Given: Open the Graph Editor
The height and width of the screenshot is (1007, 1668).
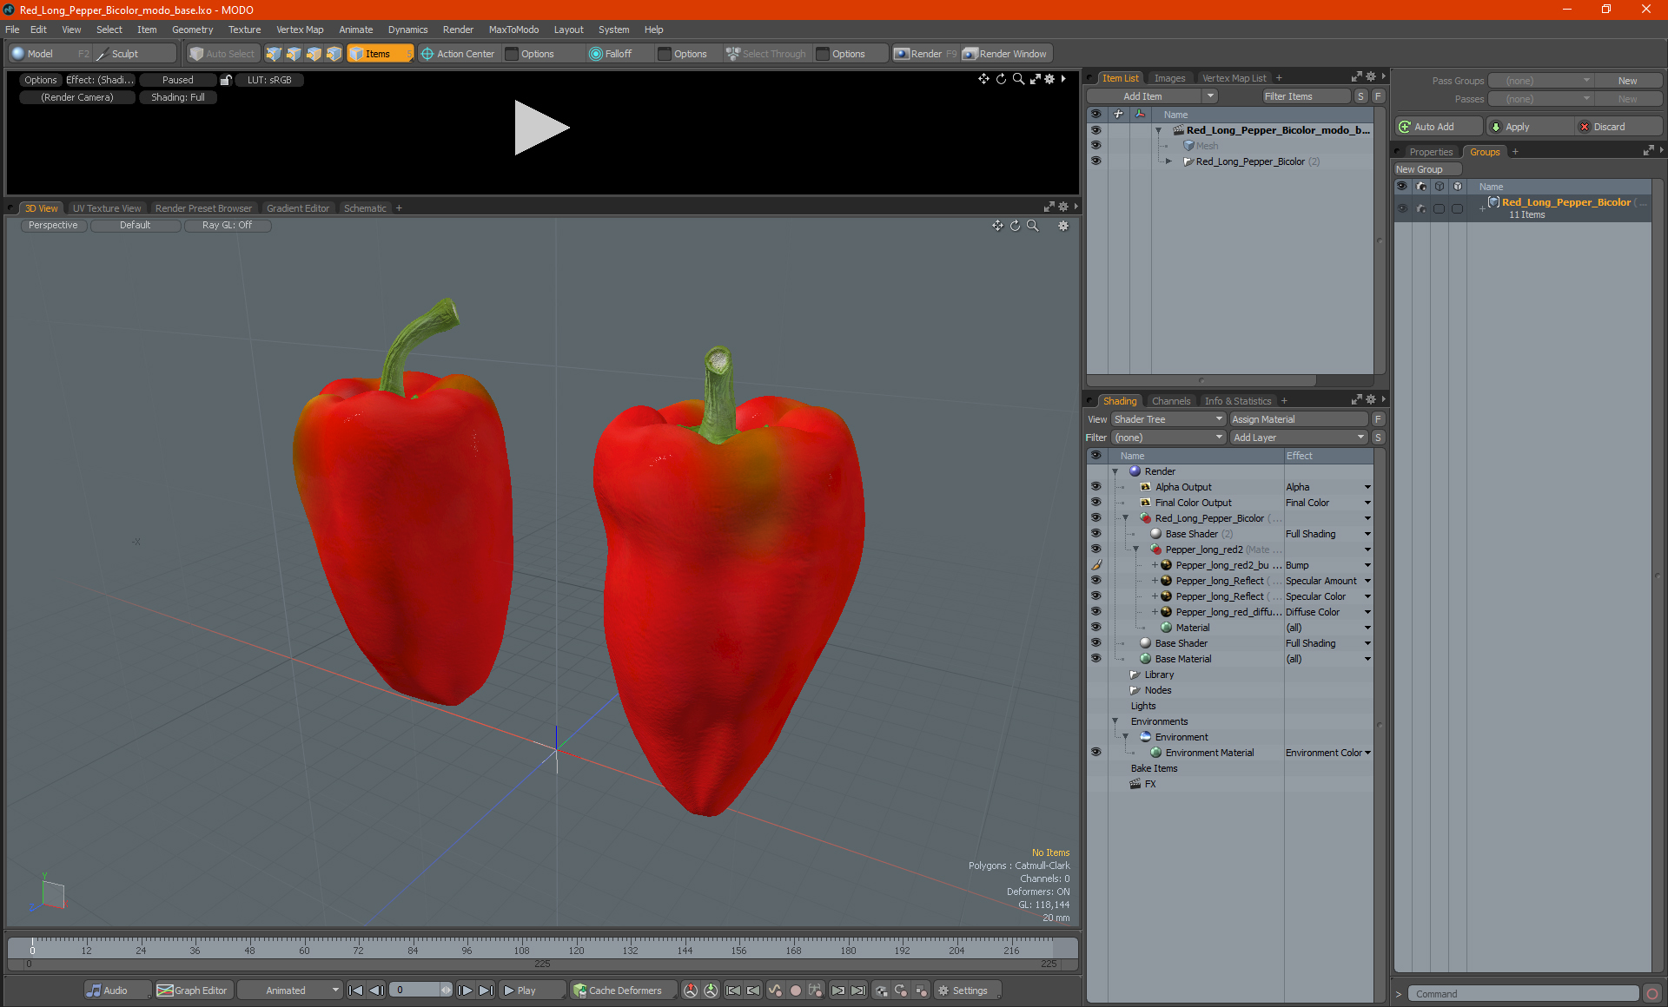Looking at the screenshot, I should pyautogui.click(x=193, y=991).
